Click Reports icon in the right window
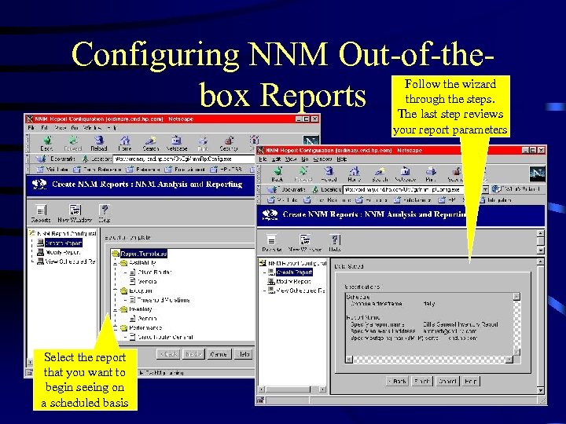Image resolution: width=566 pixels, height=424 pixels. (271, 243)
